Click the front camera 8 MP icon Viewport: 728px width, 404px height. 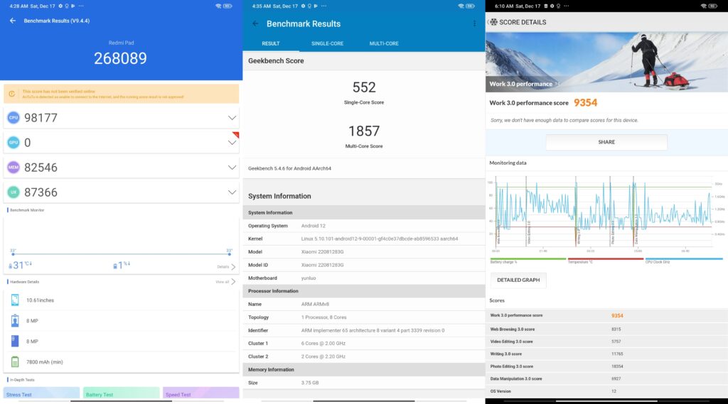click(x=15, y=320)
